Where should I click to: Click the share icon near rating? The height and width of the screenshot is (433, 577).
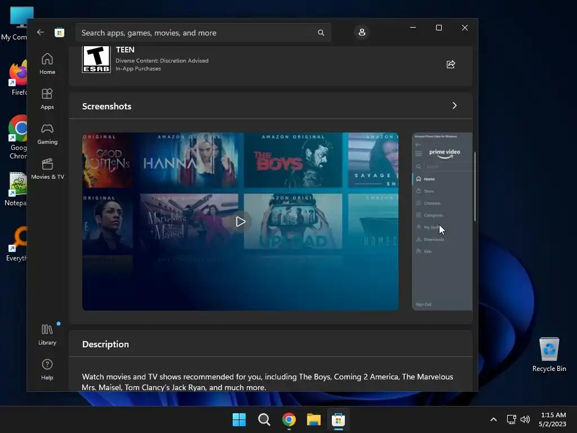[451, 64]
